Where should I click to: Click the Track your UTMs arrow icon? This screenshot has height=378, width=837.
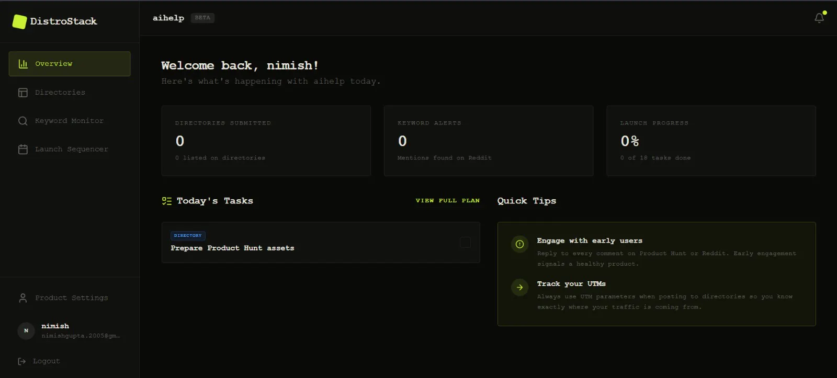[x=519, y=287]
